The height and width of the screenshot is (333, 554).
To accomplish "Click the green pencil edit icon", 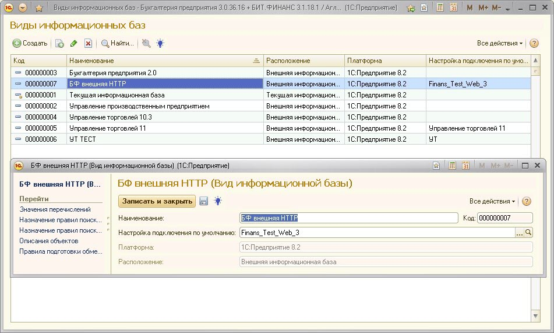I will point(73,43).
